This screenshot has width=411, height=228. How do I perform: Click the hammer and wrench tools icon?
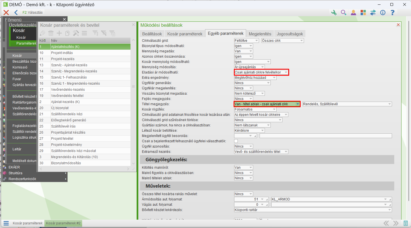coord(76,33)
